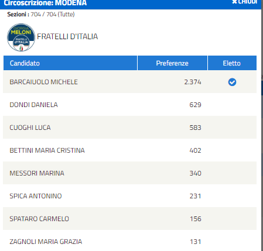Select the SPATARO CARMELO candidate row
This screenshot has height=251, width=263.
130,219
